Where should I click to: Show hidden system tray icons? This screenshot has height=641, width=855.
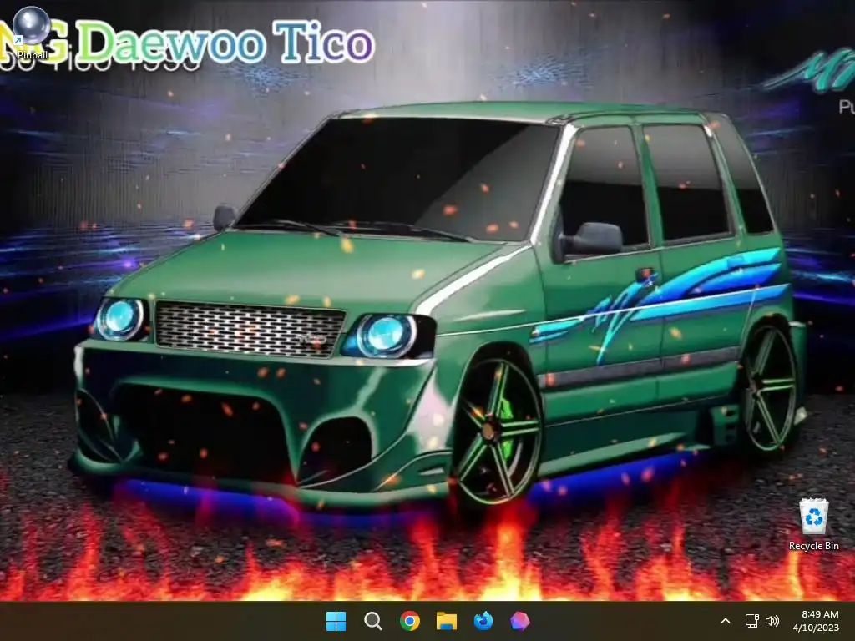tap(726, 621)
